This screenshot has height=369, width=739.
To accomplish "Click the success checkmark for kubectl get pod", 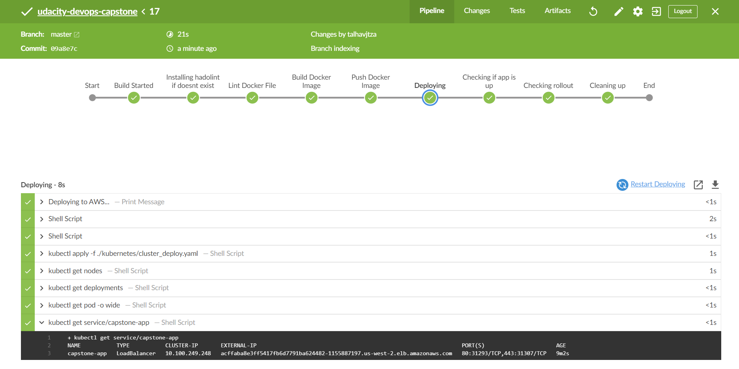I will coord(28,305).
